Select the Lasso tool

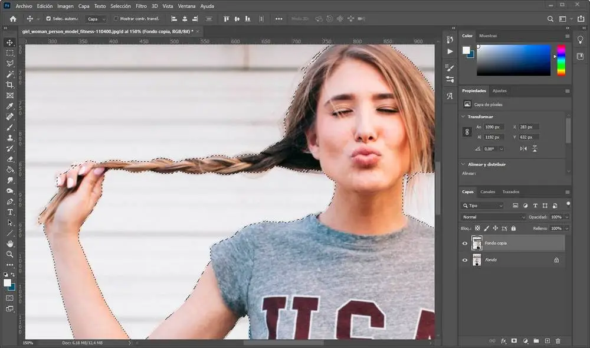(10, 64)
